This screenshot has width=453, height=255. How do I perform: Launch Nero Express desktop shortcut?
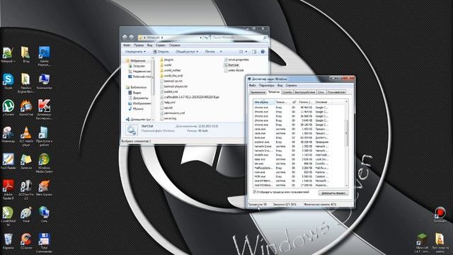44,188
